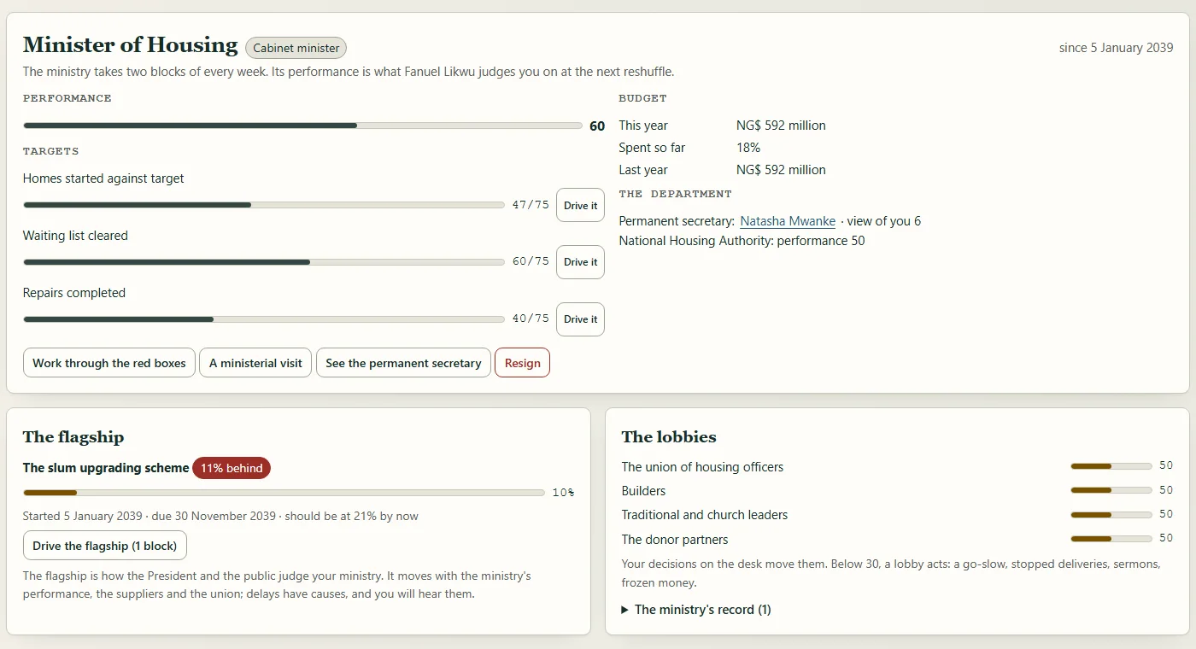1196x649 pixels.
Task: Click Drive it for Repairs completed
Action: tap(580, 319)
